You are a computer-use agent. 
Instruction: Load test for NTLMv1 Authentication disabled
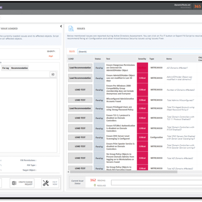80,128
